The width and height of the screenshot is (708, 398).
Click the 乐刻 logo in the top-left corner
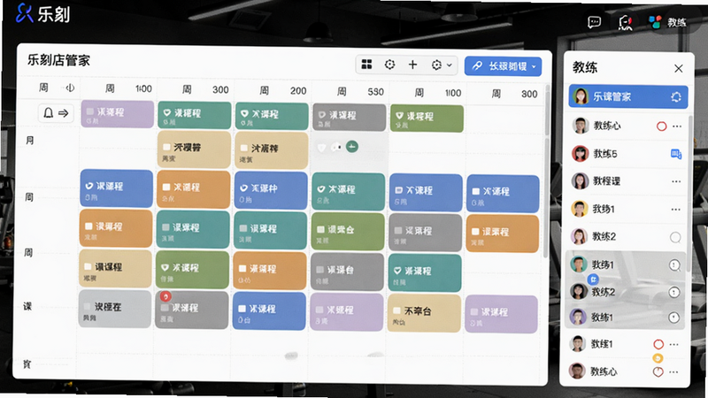[42, 13]
